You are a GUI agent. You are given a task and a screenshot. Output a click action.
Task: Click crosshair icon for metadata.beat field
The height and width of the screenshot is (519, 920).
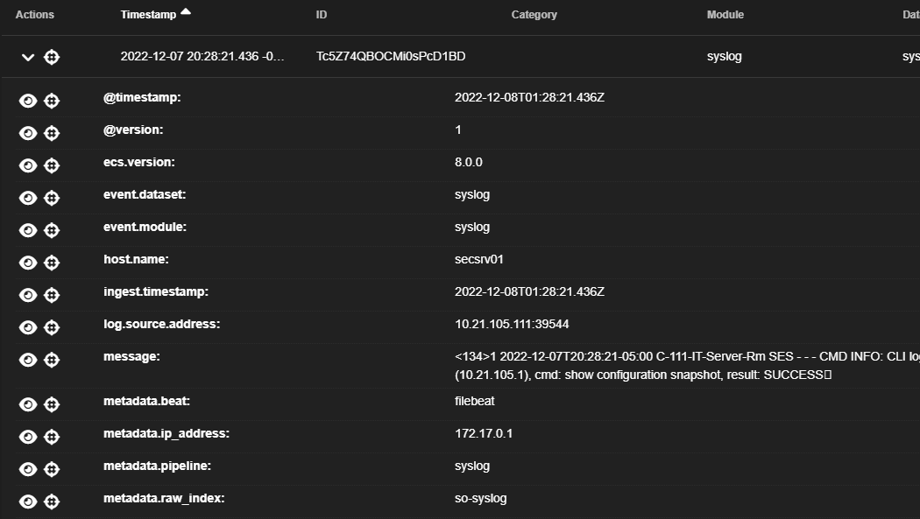coord(52,404)
